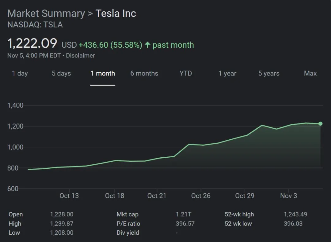Screen dimensions: 331x242
Task: Click the Mkt cap label
Action: pyautogui.click(x=127, y=215)
